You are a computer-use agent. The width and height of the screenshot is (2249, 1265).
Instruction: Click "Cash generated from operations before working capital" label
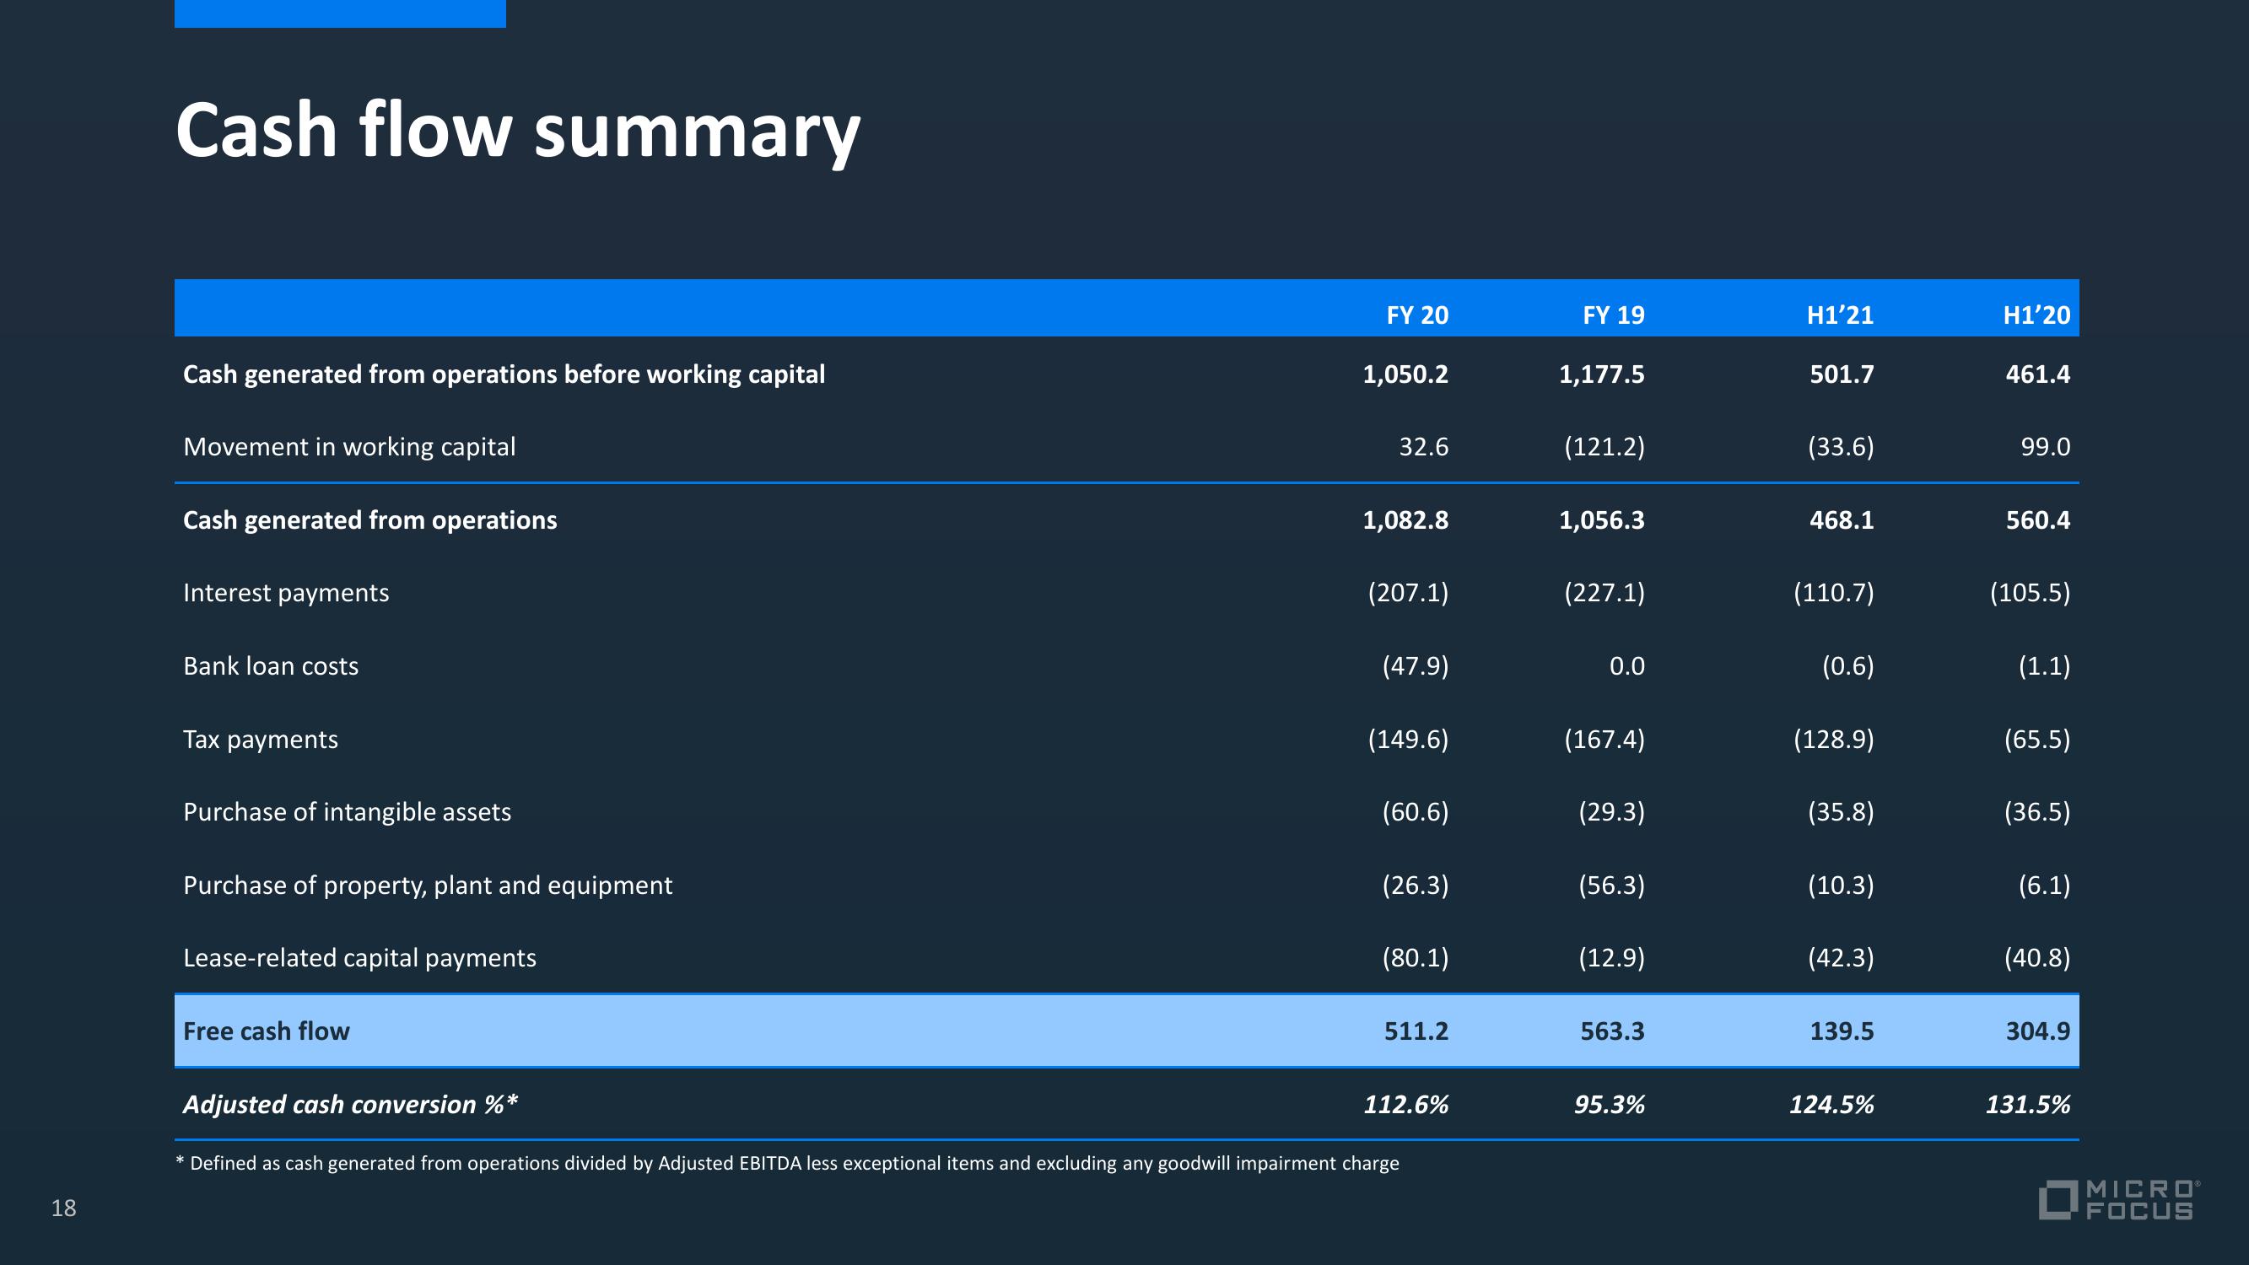tap(504, 374)
